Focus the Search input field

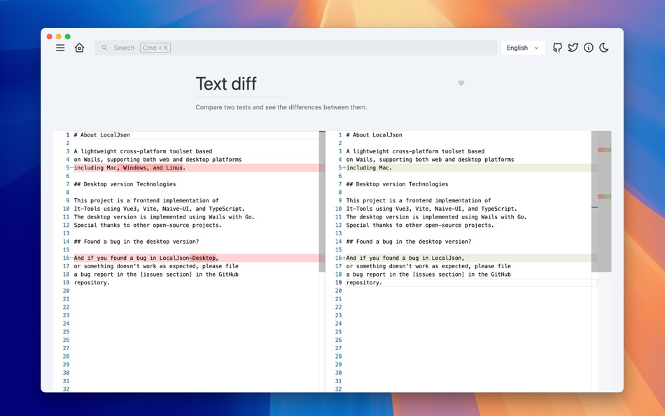tap(295, 48)
